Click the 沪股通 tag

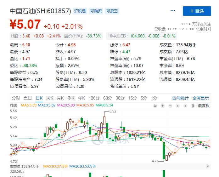click(x=80, y=11)
